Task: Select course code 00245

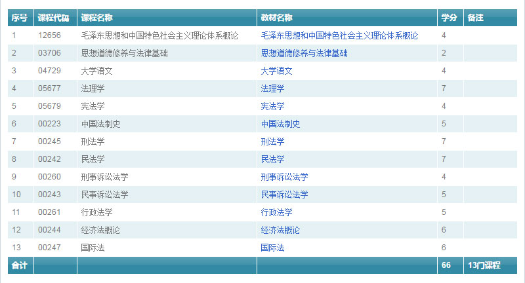Action: tap(50, 141)
